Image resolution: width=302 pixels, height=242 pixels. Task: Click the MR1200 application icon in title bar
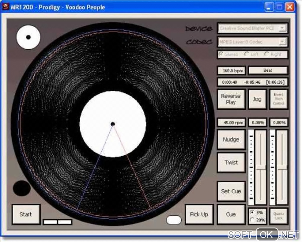tap(5, 7)
